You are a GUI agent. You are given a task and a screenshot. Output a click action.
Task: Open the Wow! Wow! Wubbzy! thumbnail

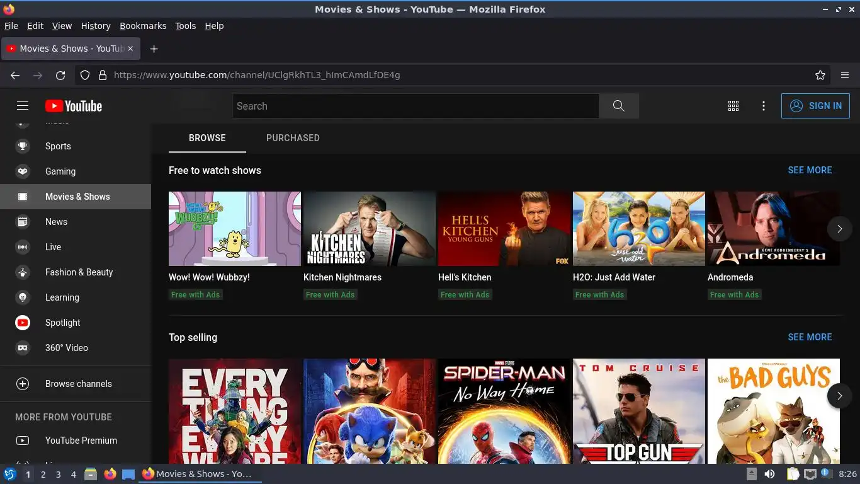235,229
